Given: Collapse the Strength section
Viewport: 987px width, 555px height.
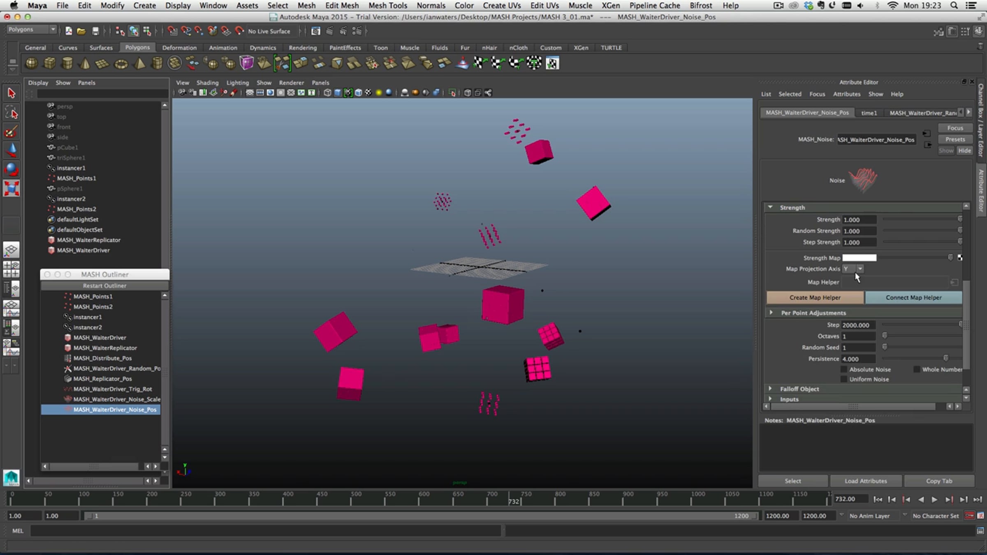Looking at the screenshot, I should coord(770,207).
